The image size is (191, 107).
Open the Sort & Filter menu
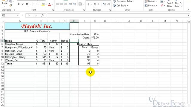[x=170, y=5]
